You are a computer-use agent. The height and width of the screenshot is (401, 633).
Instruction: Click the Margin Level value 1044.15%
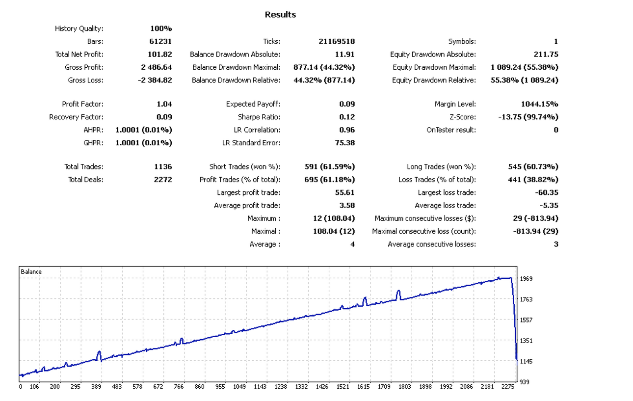539,104
